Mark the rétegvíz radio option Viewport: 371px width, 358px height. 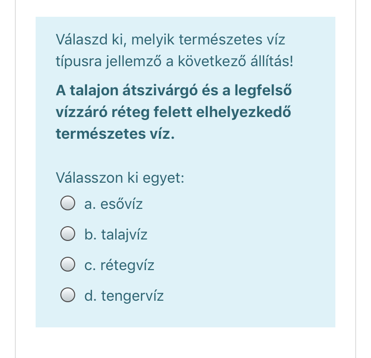point(68,264)
